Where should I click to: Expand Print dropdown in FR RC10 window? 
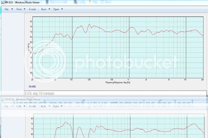(21, 106)
